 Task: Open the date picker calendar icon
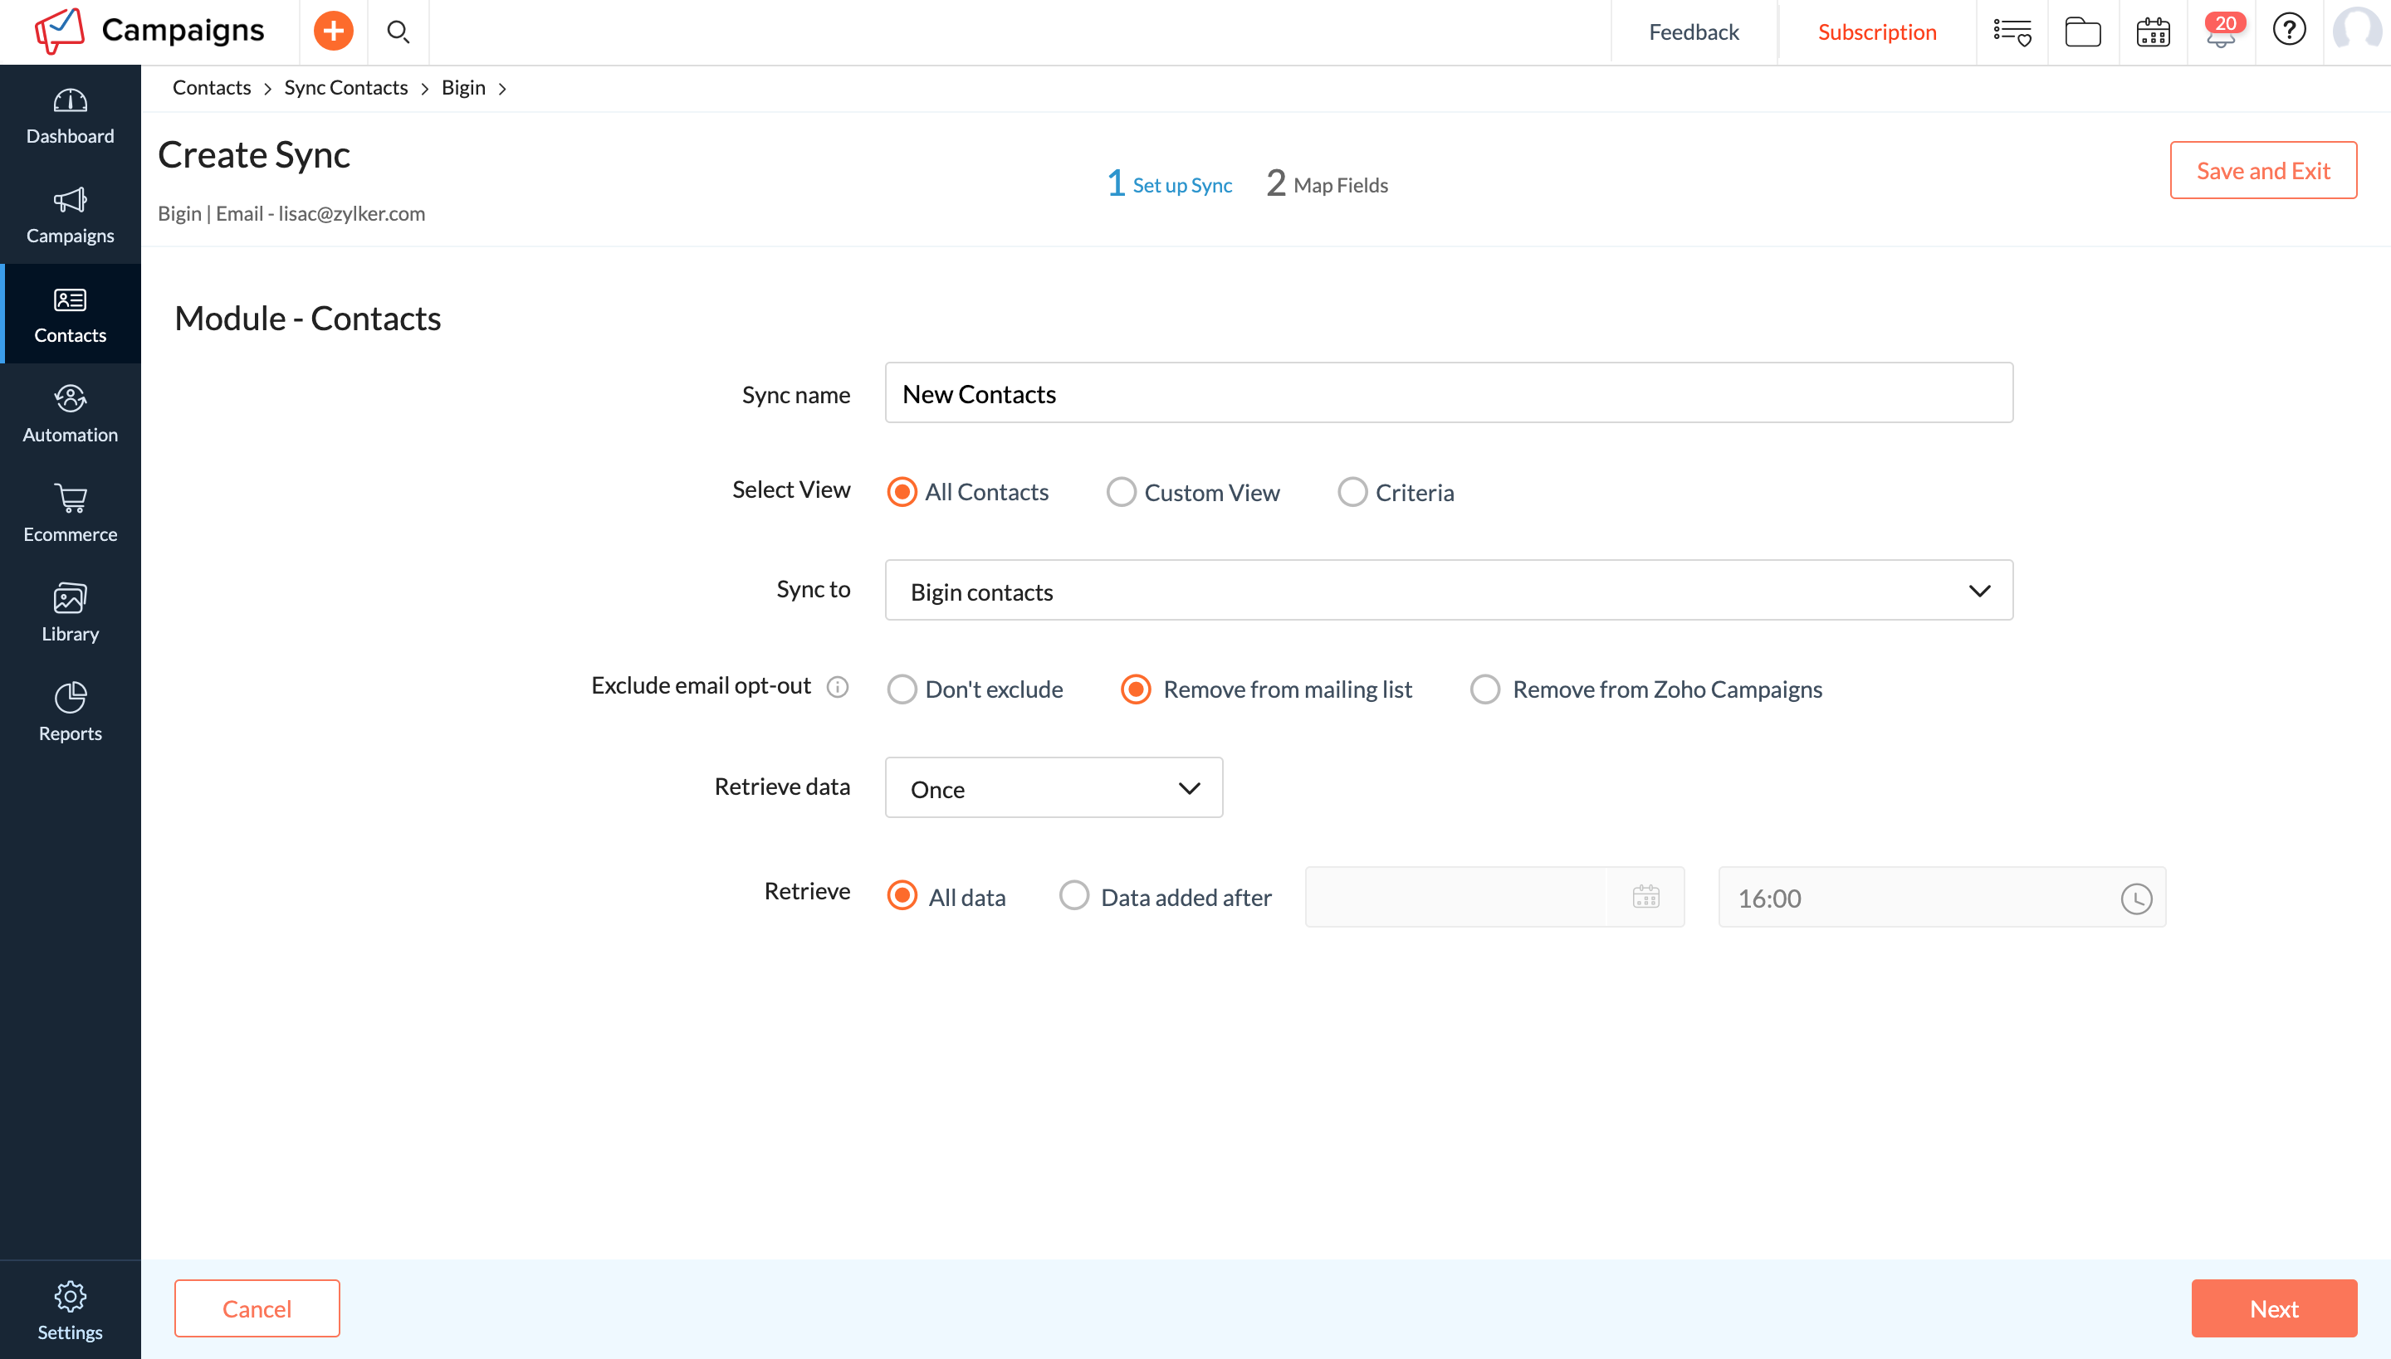(x=1645, y=897)
